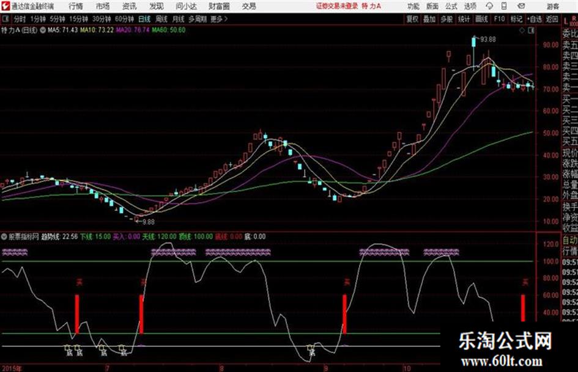This screenshot has height=372, width=578.
Task: Open the 功能 menu
Action: click(413, 6)
